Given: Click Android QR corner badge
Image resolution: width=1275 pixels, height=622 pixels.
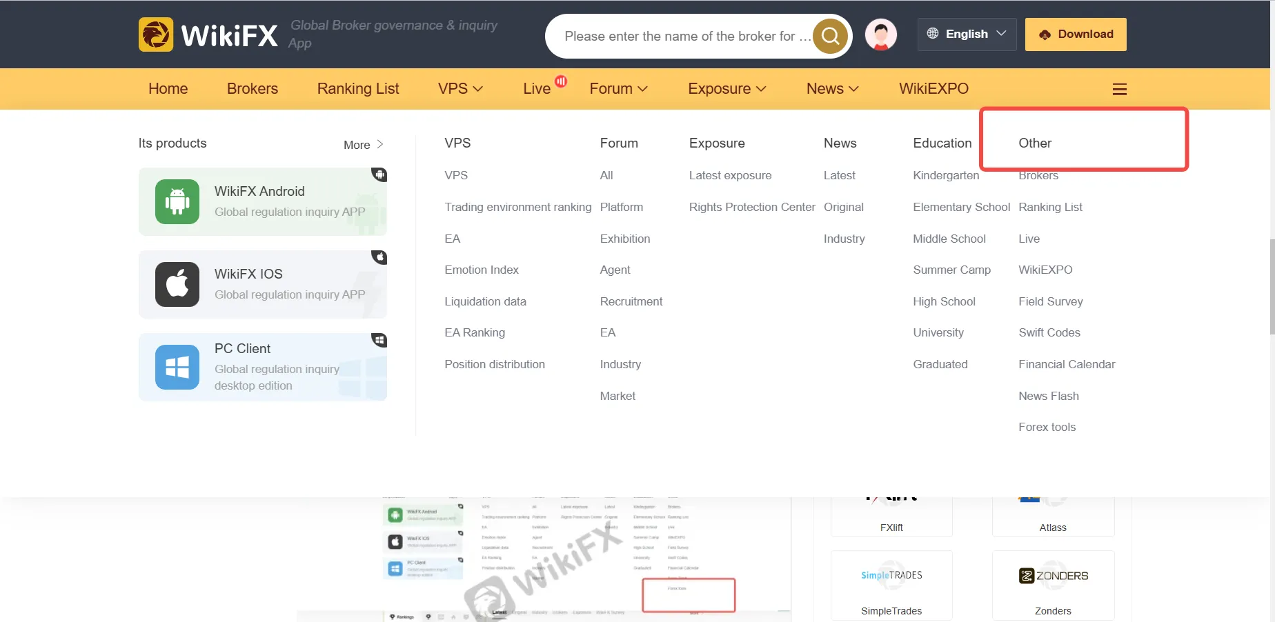Looking at the screenshot, I should point(379,174).
